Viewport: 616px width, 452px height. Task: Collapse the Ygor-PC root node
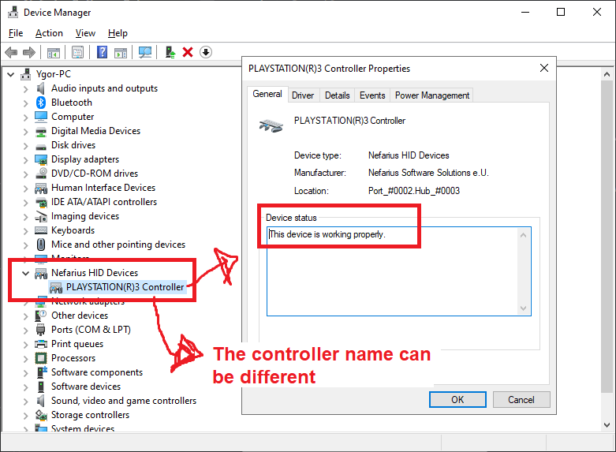[x=11, y=74]
